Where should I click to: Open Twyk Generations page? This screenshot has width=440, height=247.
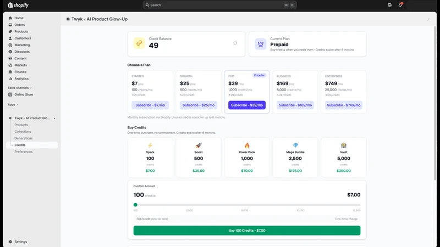[x=24, y=138]
